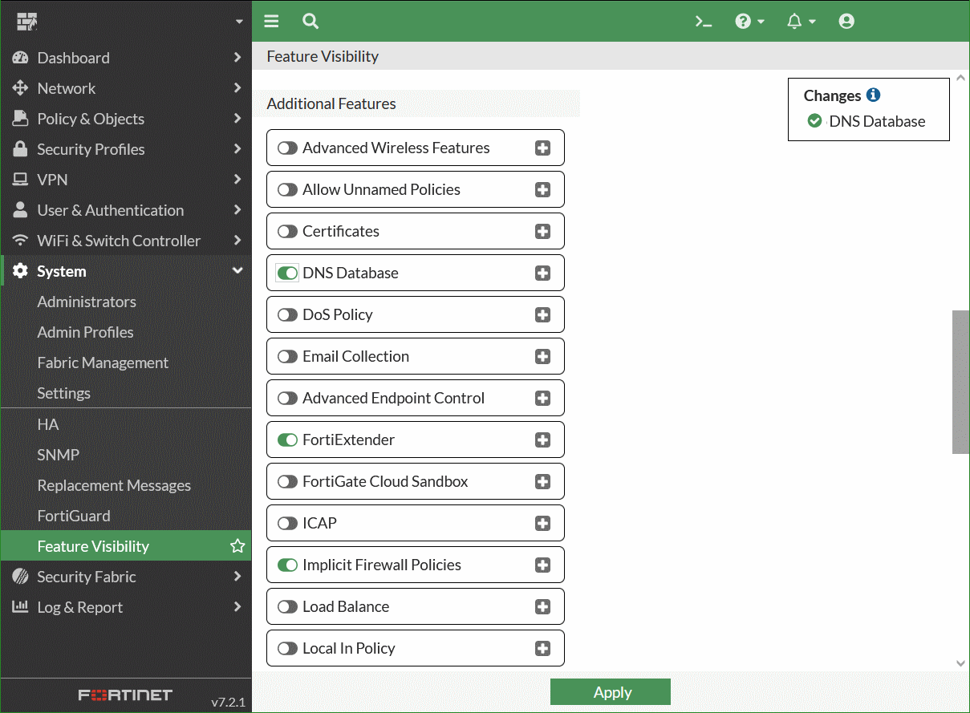Open the help dropdown menu
The width and height of the screenshot is (970, 713).
tap(749, 21)
